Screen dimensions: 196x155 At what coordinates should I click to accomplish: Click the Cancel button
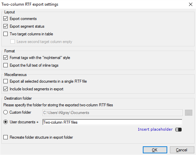click(182, 150)
